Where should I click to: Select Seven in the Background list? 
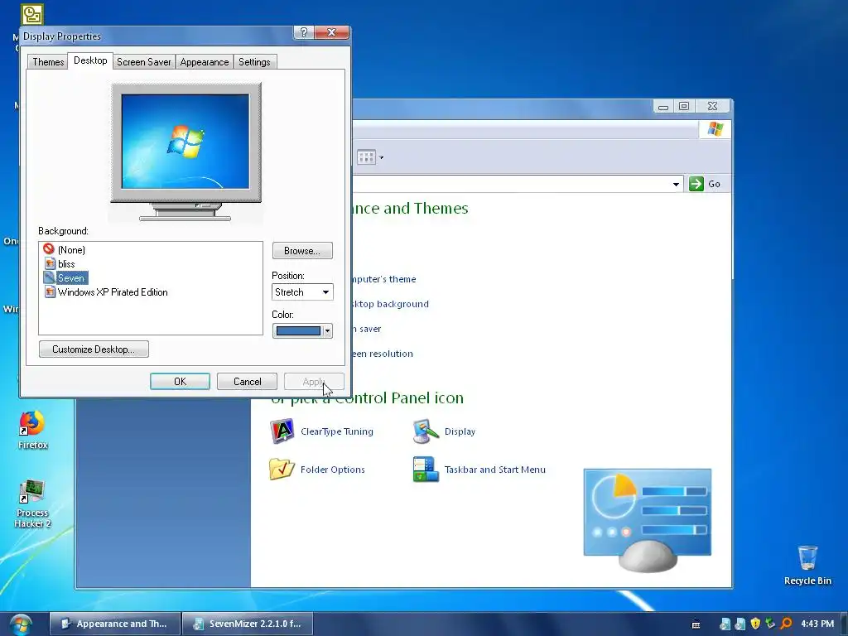tap(65, 278)
